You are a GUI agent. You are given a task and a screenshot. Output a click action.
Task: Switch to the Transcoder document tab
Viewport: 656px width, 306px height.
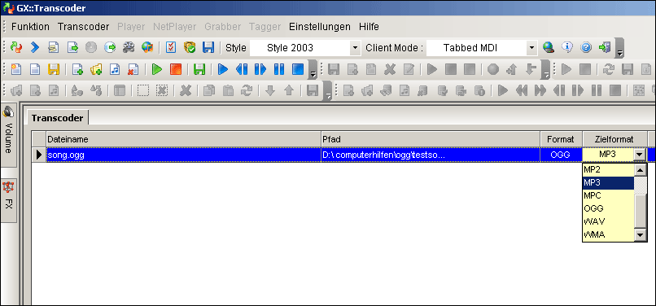[x=57, y=118]
